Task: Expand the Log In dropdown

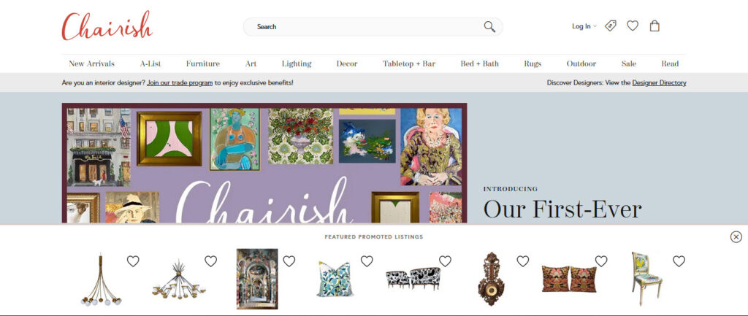Action: (584, 26)
